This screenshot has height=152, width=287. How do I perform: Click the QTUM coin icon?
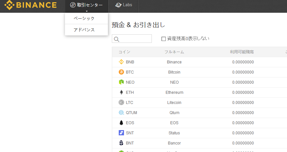click(121, 112)
